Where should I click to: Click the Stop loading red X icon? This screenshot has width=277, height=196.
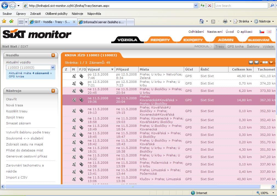click(210, 6)
